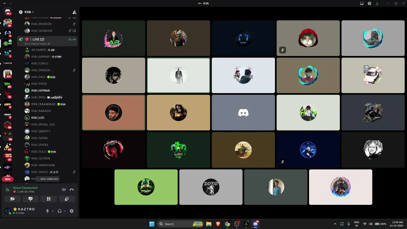This screenshot has width=407, height=229.
Task: Click the voice connection signal icon
Action: (x=8, y=190)
